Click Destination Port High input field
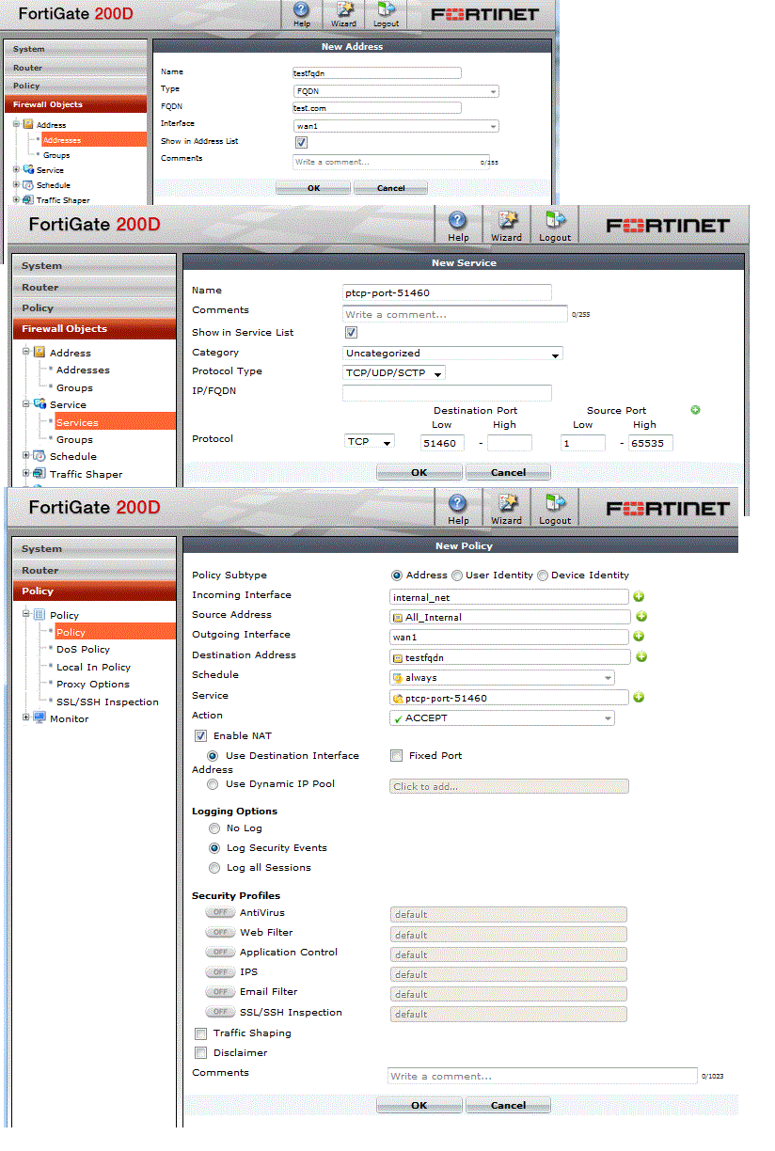 [510, 442]
